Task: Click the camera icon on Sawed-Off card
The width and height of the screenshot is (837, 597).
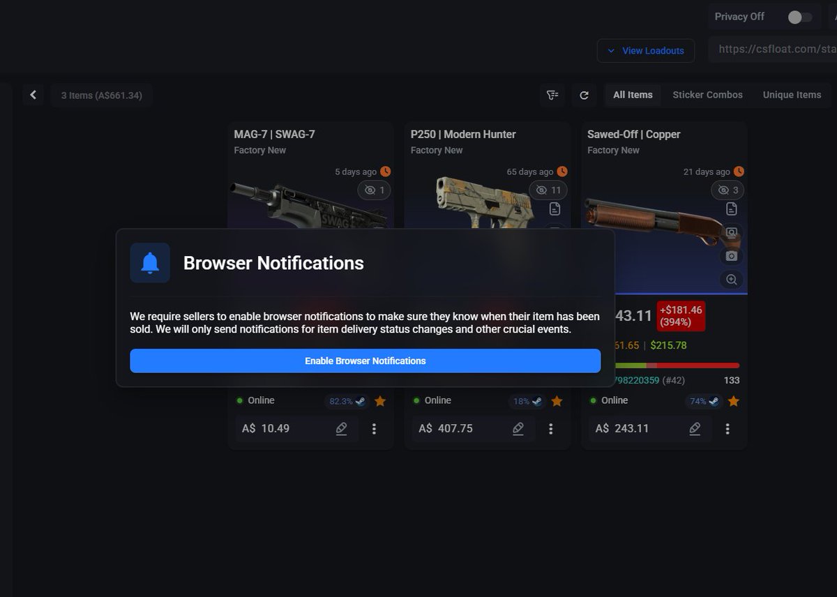Action: pyautogui.click(x=731, y=256)
